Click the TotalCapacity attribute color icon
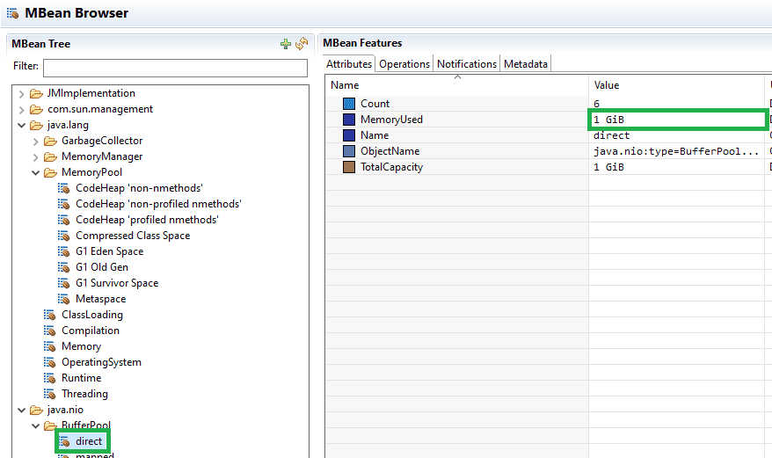 pyautogui.click(x=349, y=167)
